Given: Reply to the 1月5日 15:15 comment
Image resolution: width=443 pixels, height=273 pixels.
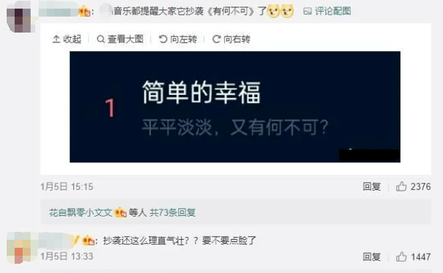Looking at the screenshot, I should (x=372, y=187).
